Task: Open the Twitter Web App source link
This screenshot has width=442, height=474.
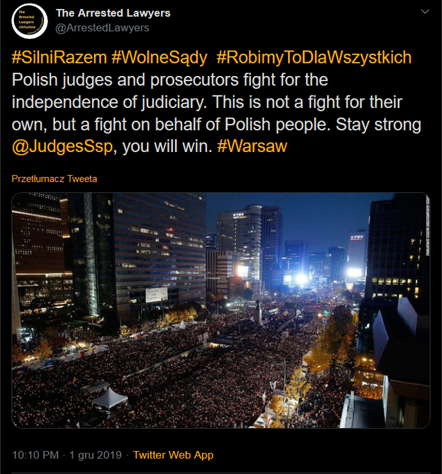Action: (x=174, y=455)
